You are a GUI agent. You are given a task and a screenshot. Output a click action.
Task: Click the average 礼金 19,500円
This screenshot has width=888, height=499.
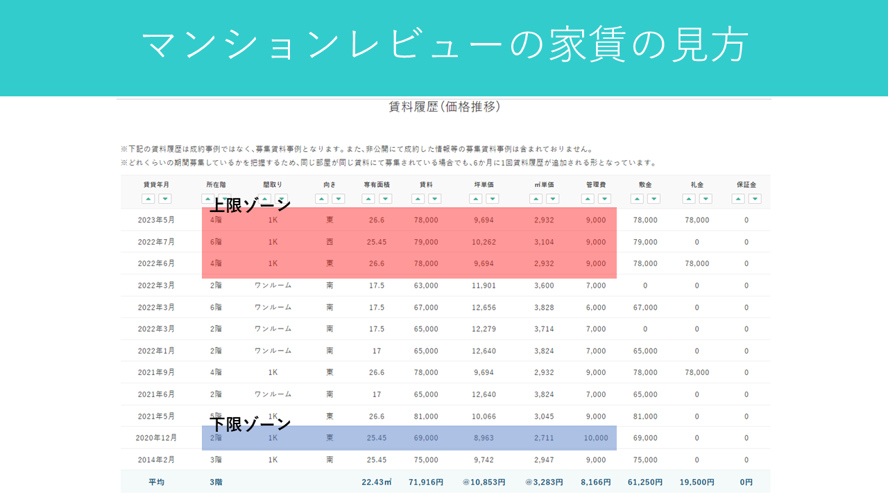tap(697, 482)
